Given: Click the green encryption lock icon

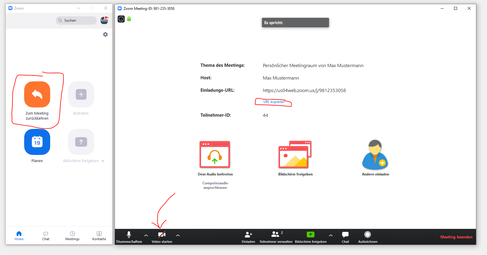Looking at the screenshot, I should tap(129, 19).
